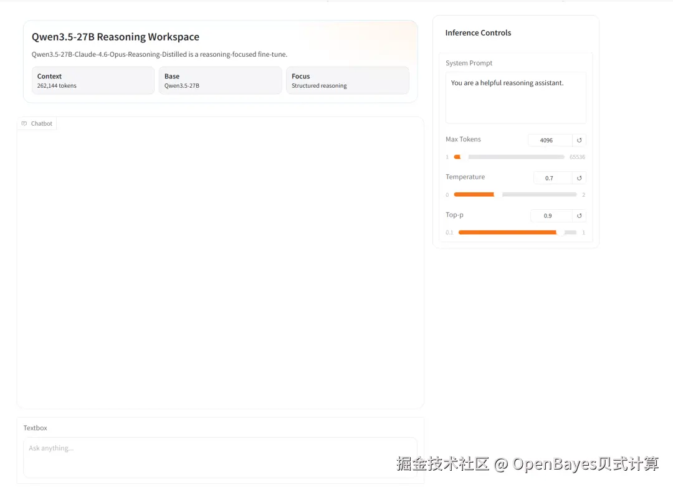Click the Context 262,144 tokens card
Viewport: 673px width, 487px height.
click(93, 80)
